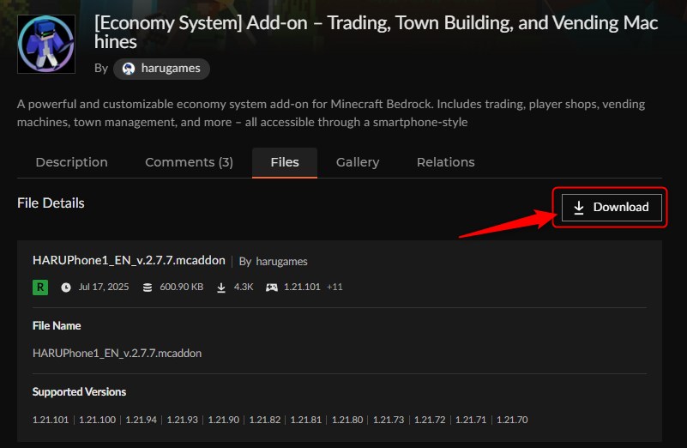
Task: Click supported version 1.21.101
Action: [51, 420]
